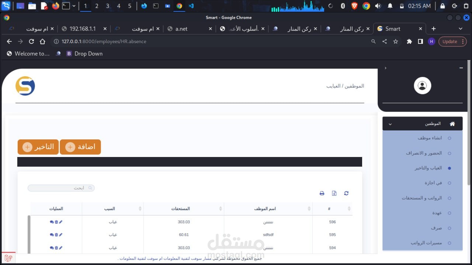Click the user profile avatar icon
The width and height of the screenshot is (472, 265).
422,86
